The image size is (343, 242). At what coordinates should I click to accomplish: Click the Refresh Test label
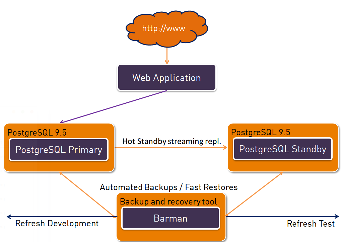tap(311, 224)
